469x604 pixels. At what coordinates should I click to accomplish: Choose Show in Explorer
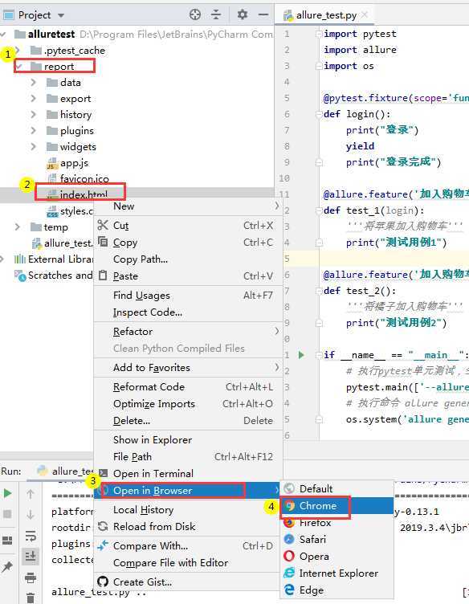pos(188,440)
